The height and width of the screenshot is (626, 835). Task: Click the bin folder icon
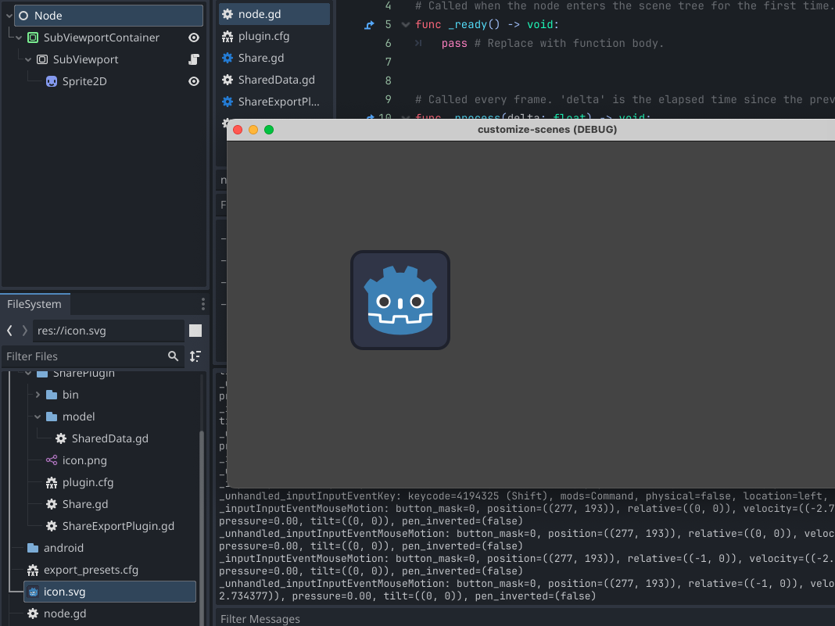(52, 395)
